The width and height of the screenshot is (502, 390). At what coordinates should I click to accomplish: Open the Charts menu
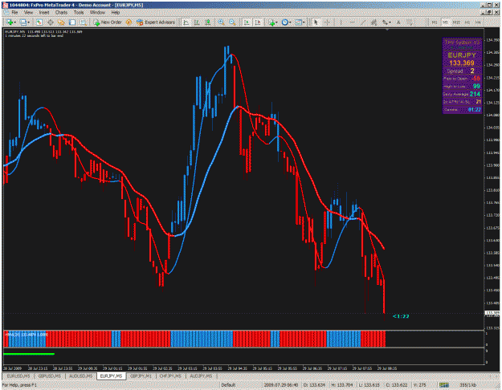[61, 13]
